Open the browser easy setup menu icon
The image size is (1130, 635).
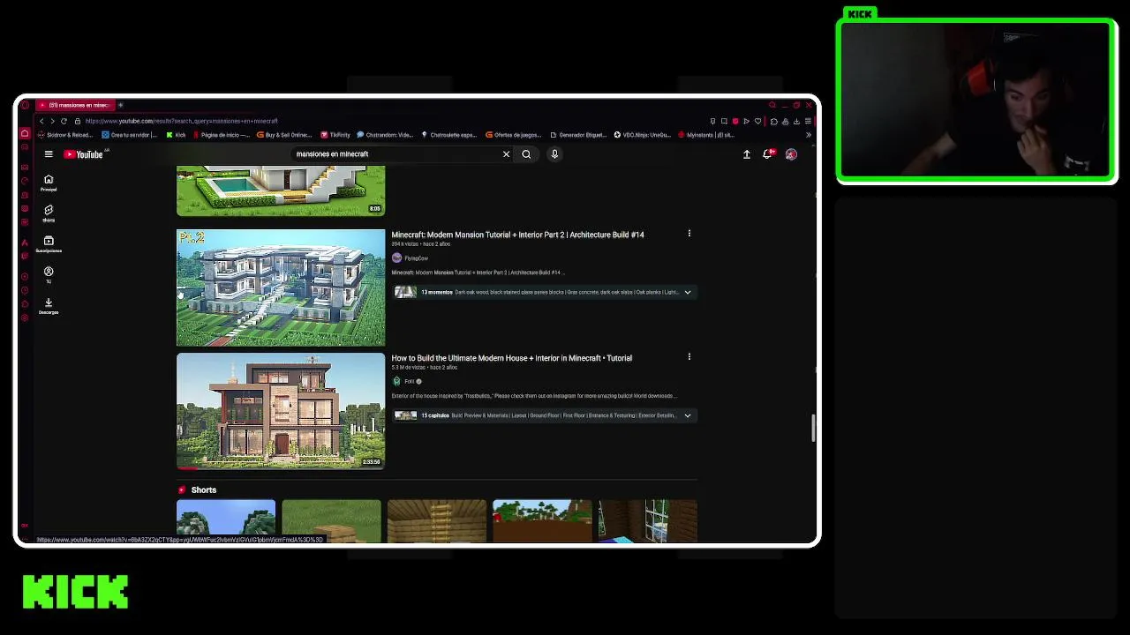click(x=808, y=121)
